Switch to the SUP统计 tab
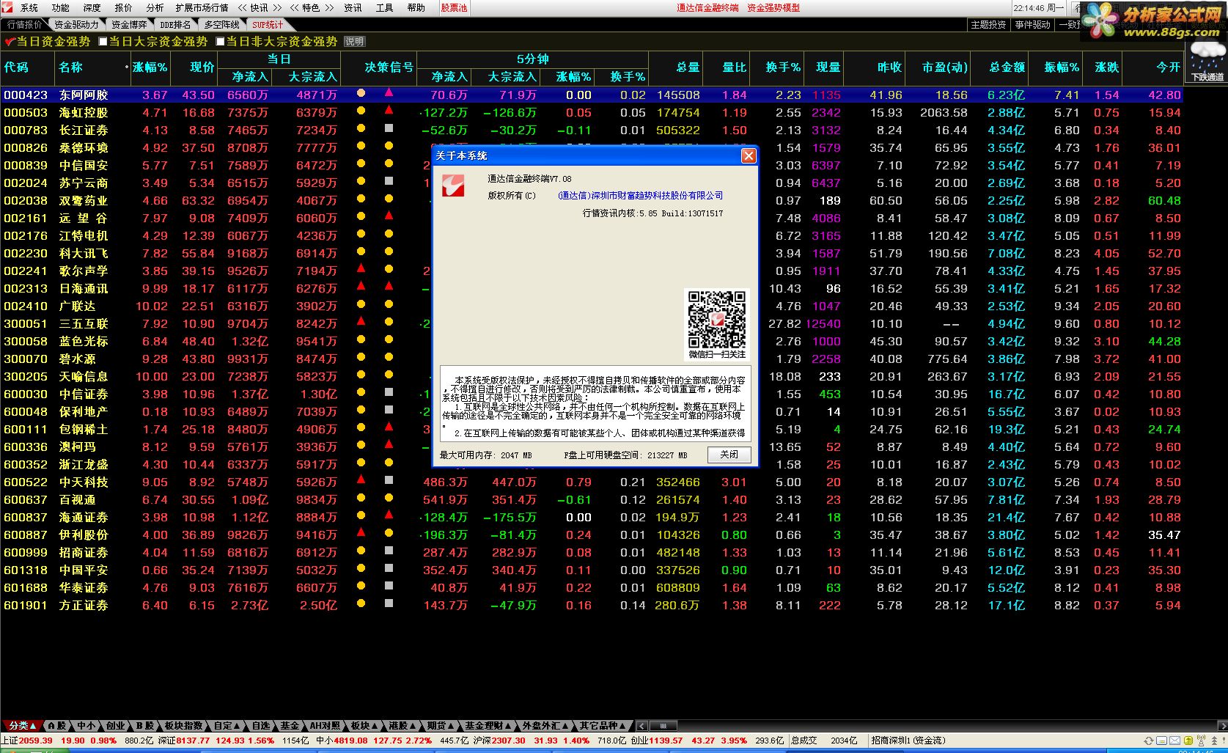The height and width of the screenshot is (753, 1228). tap(267, 25)
